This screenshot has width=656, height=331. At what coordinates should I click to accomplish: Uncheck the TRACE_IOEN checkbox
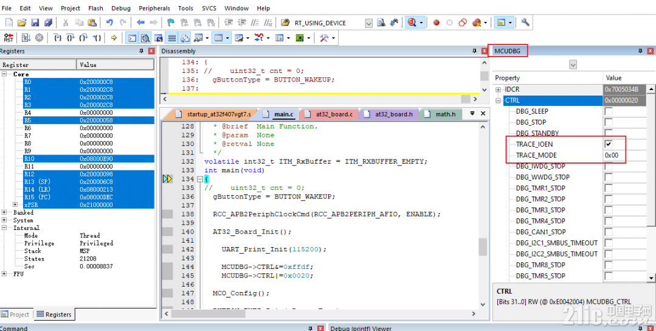609,144
